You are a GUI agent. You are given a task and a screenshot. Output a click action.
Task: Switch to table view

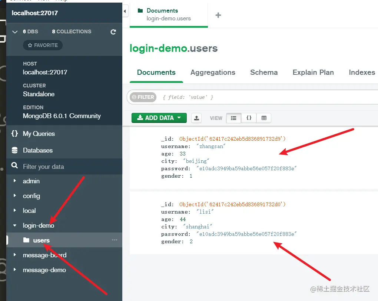pos(264,118)
